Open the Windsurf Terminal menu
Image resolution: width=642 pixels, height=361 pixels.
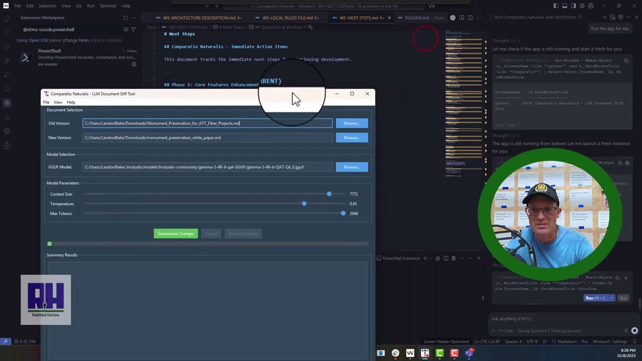[x=107, y=6]
